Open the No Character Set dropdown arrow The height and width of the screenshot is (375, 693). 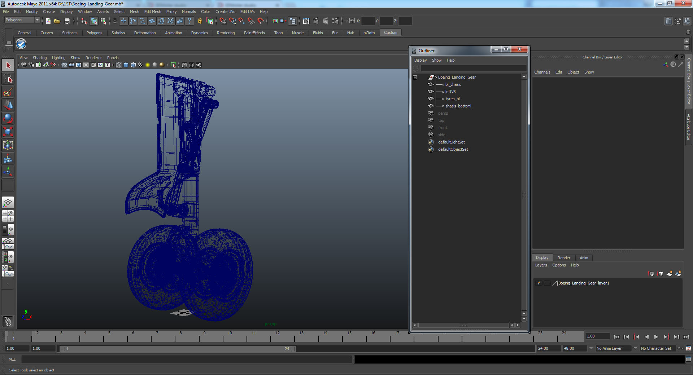point(636,348)
